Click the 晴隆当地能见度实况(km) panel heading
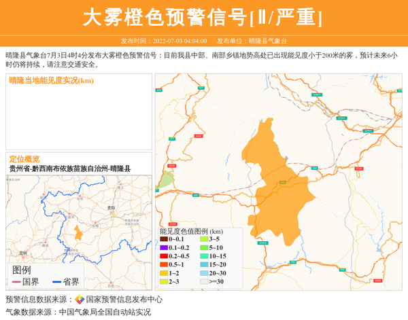Viewport: 408px width, 320px height. point(52,81)
